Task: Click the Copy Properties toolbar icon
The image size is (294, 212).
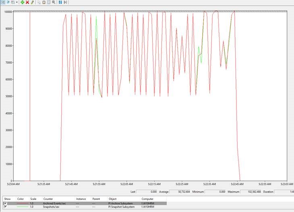Action: (39, 2)
